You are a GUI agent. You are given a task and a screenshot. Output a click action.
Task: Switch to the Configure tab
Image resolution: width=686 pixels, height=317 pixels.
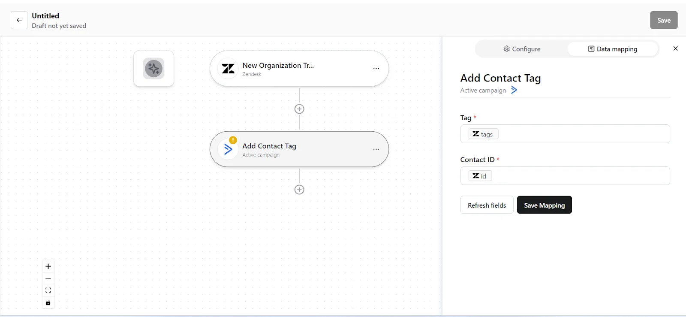click(522, 49)
